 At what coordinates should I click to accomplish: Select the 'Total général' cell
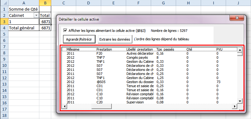(24, 28)
